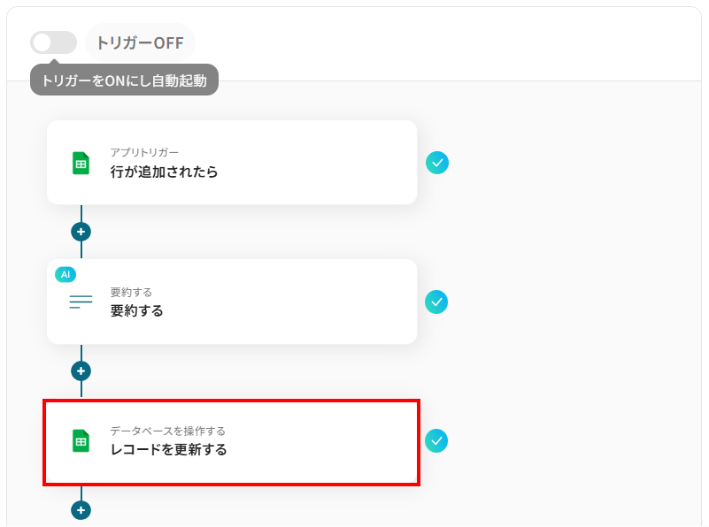Click checkmark beside レコードを更新する card
The height and width of the screenshot is (527, 709).
tap(436, 440)
